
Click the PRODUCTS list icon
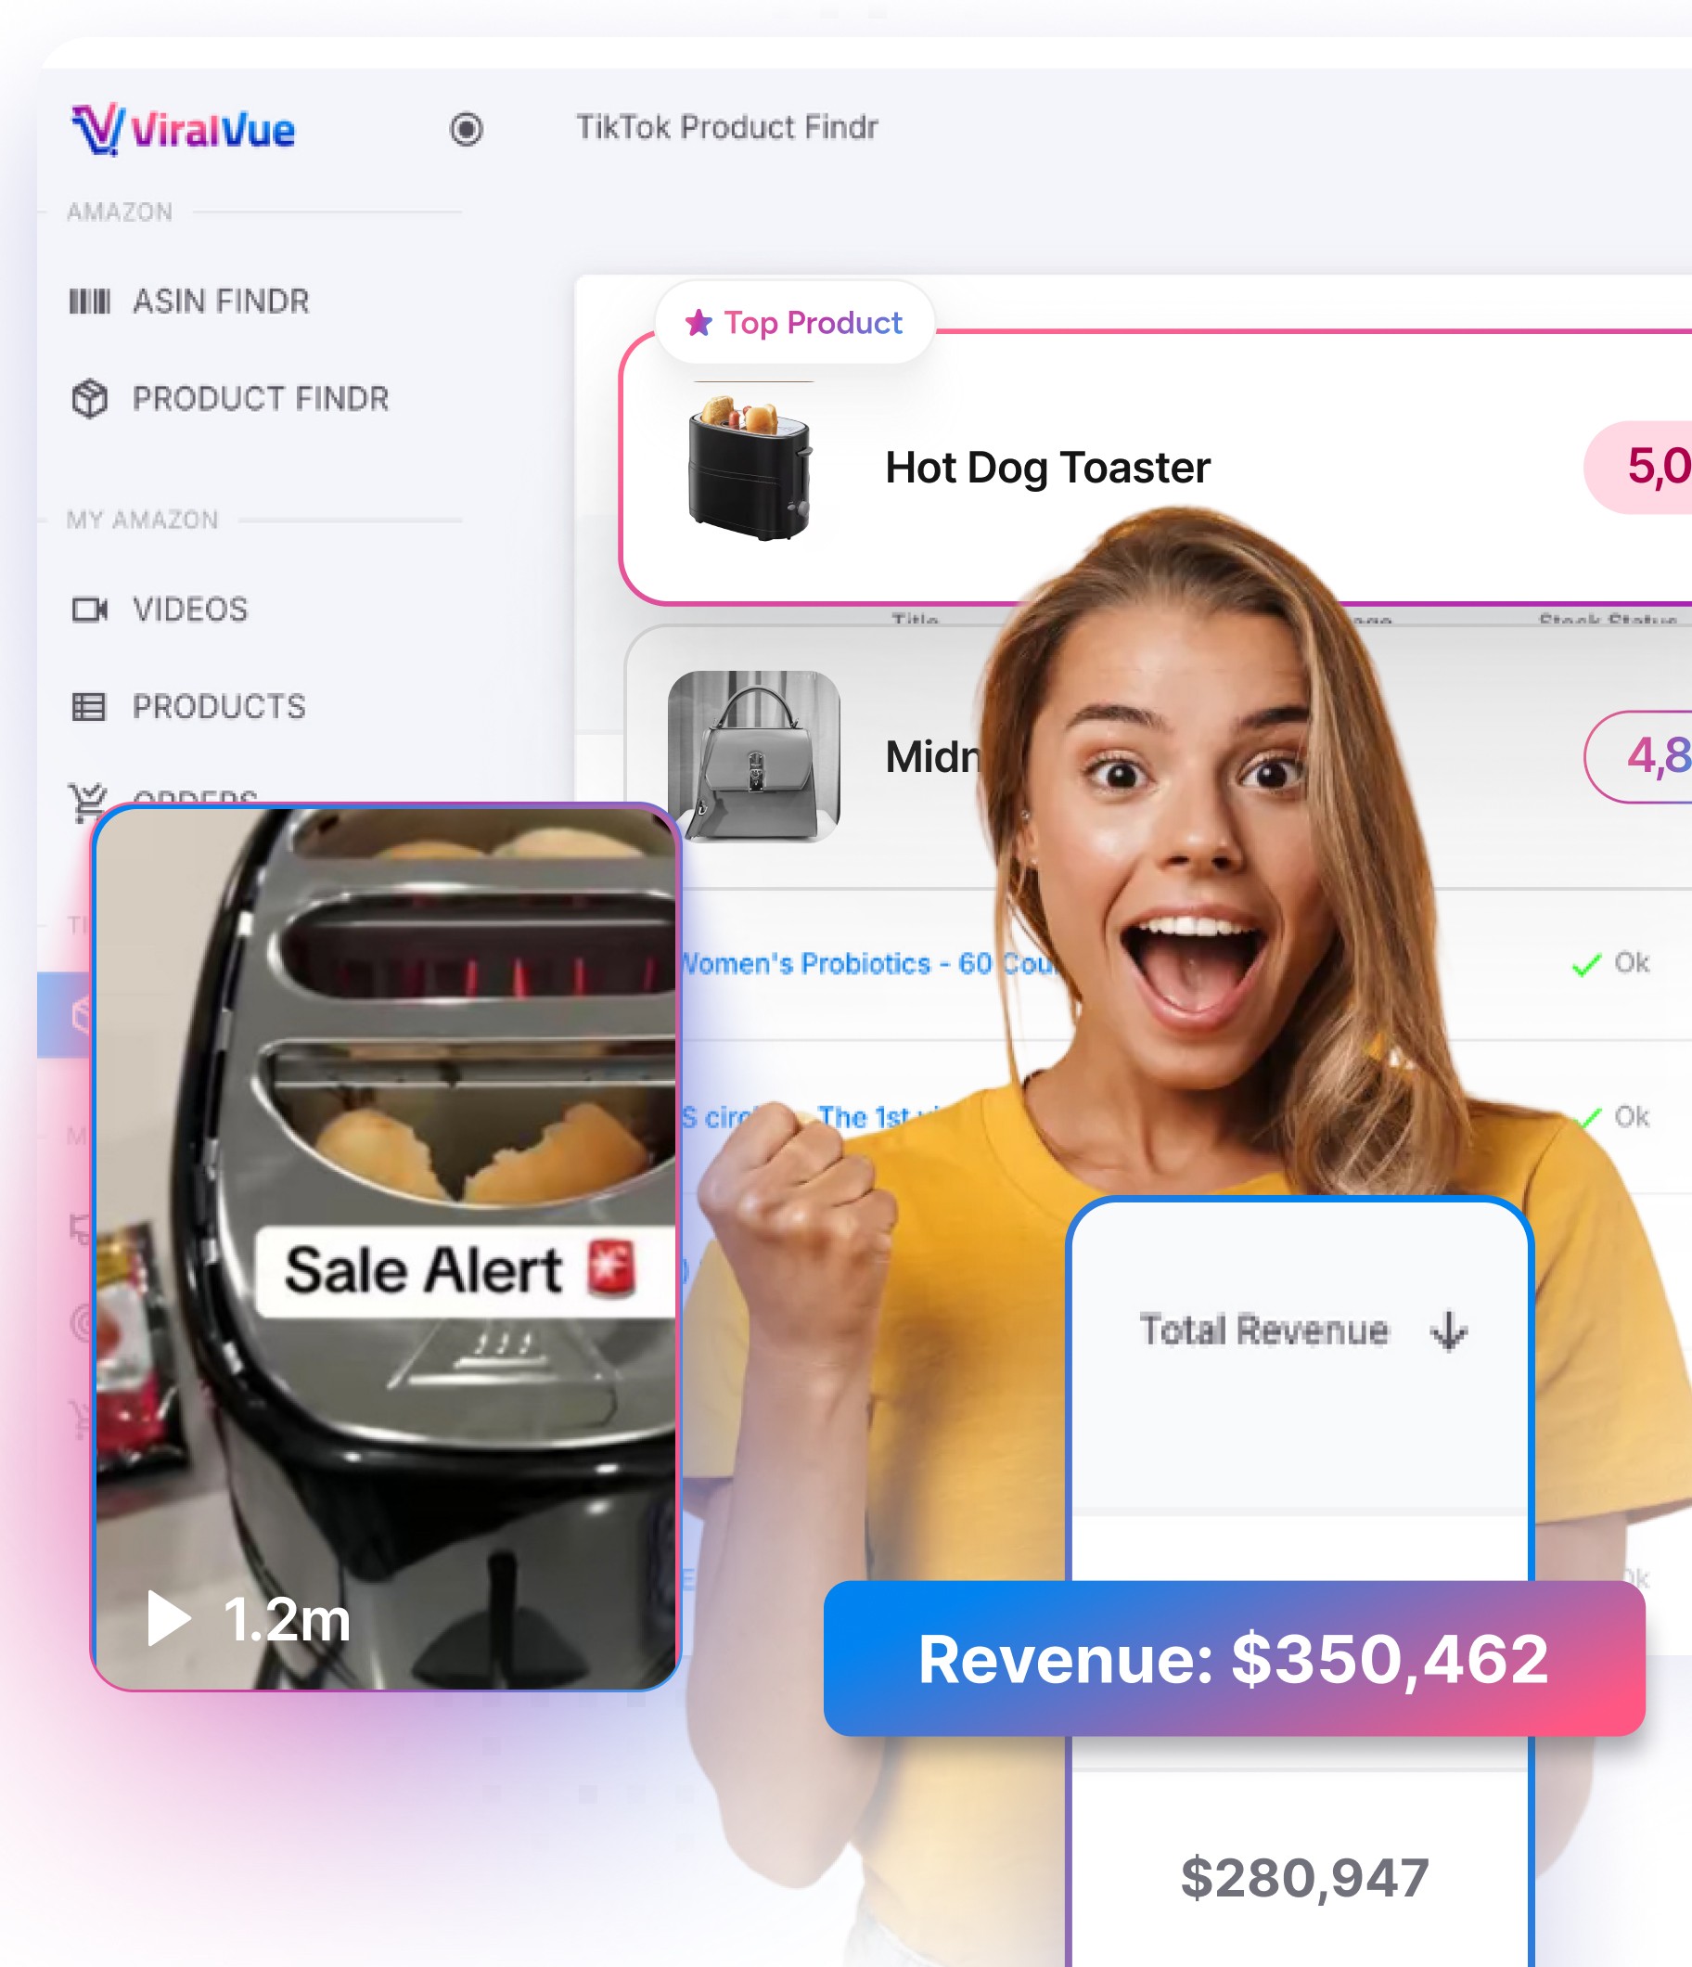click(x=89, y=707)
